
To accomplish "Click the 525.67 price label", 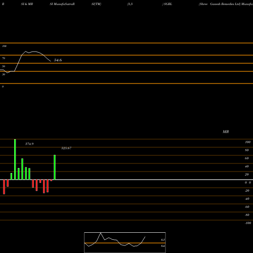I will pos(66,148).
